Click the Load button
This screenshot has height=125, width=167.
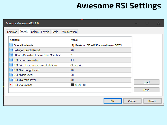pyautogui.click(x=146, y=82)
